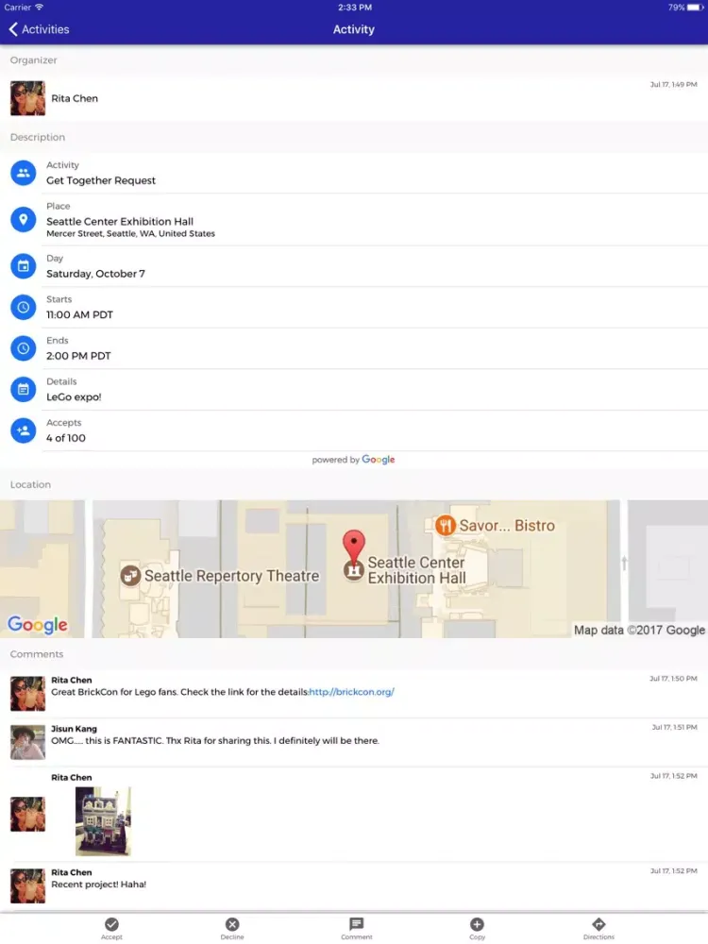Viewport: 708px width, 944px height.
Task: Click the Place location pin icon
Action: pyautogui.click(x=24, y=219)
